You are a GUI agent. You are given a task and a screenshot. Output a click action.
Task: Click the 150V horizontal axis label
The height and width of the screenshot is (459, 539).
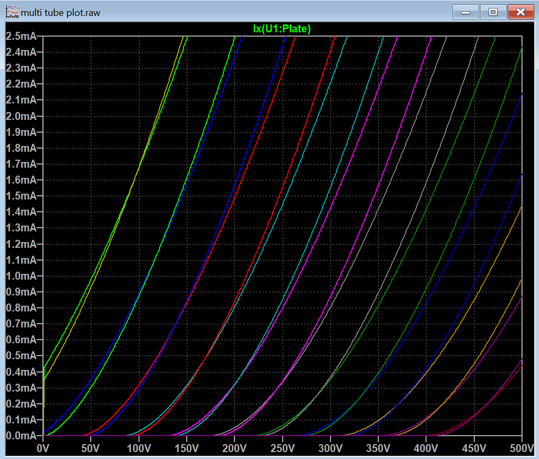[x=187, y=448]
